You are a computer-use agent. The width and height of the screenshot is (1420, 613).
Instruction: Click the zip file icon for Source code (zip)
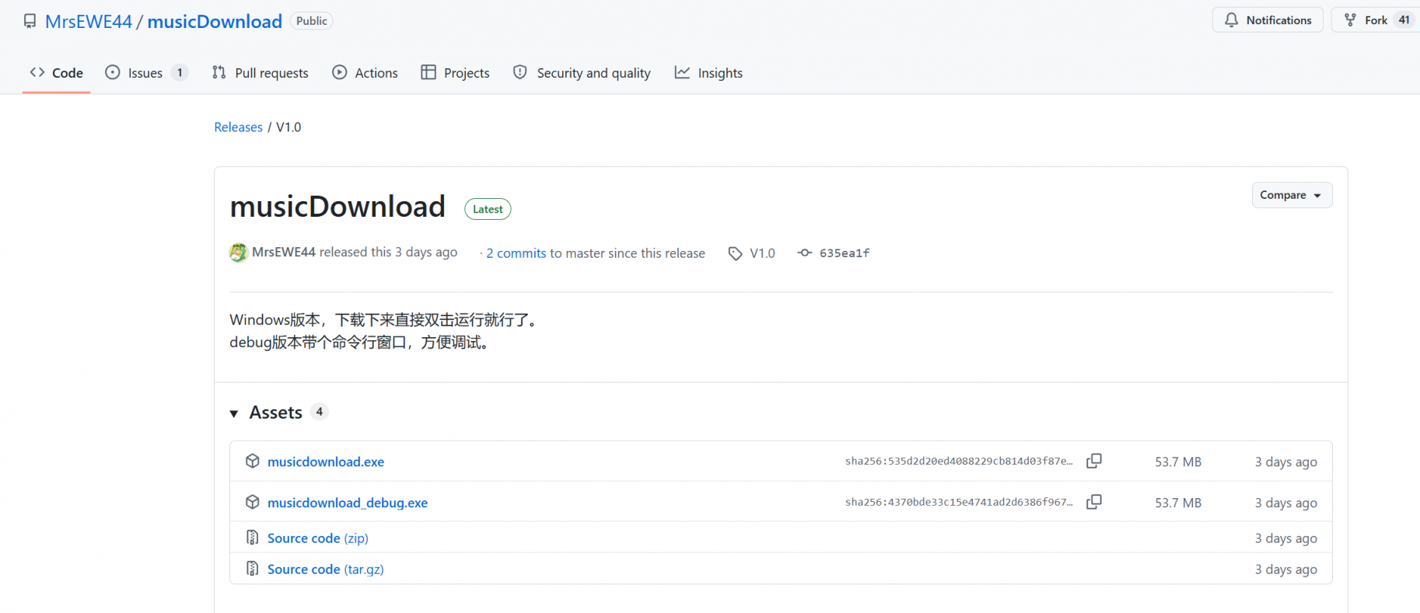pos(252,538)
